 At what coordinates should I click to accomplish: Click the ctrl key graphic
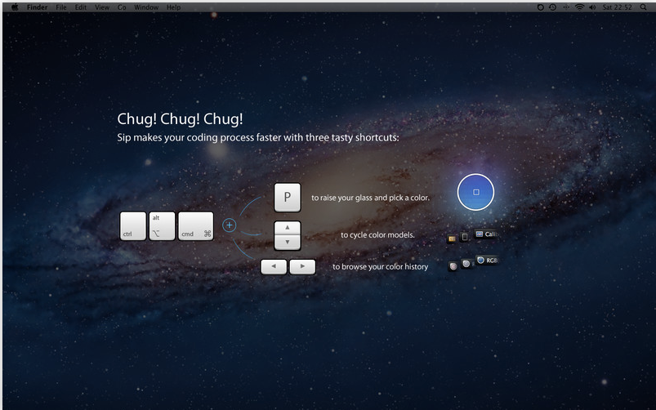click(x=133, y=226)
